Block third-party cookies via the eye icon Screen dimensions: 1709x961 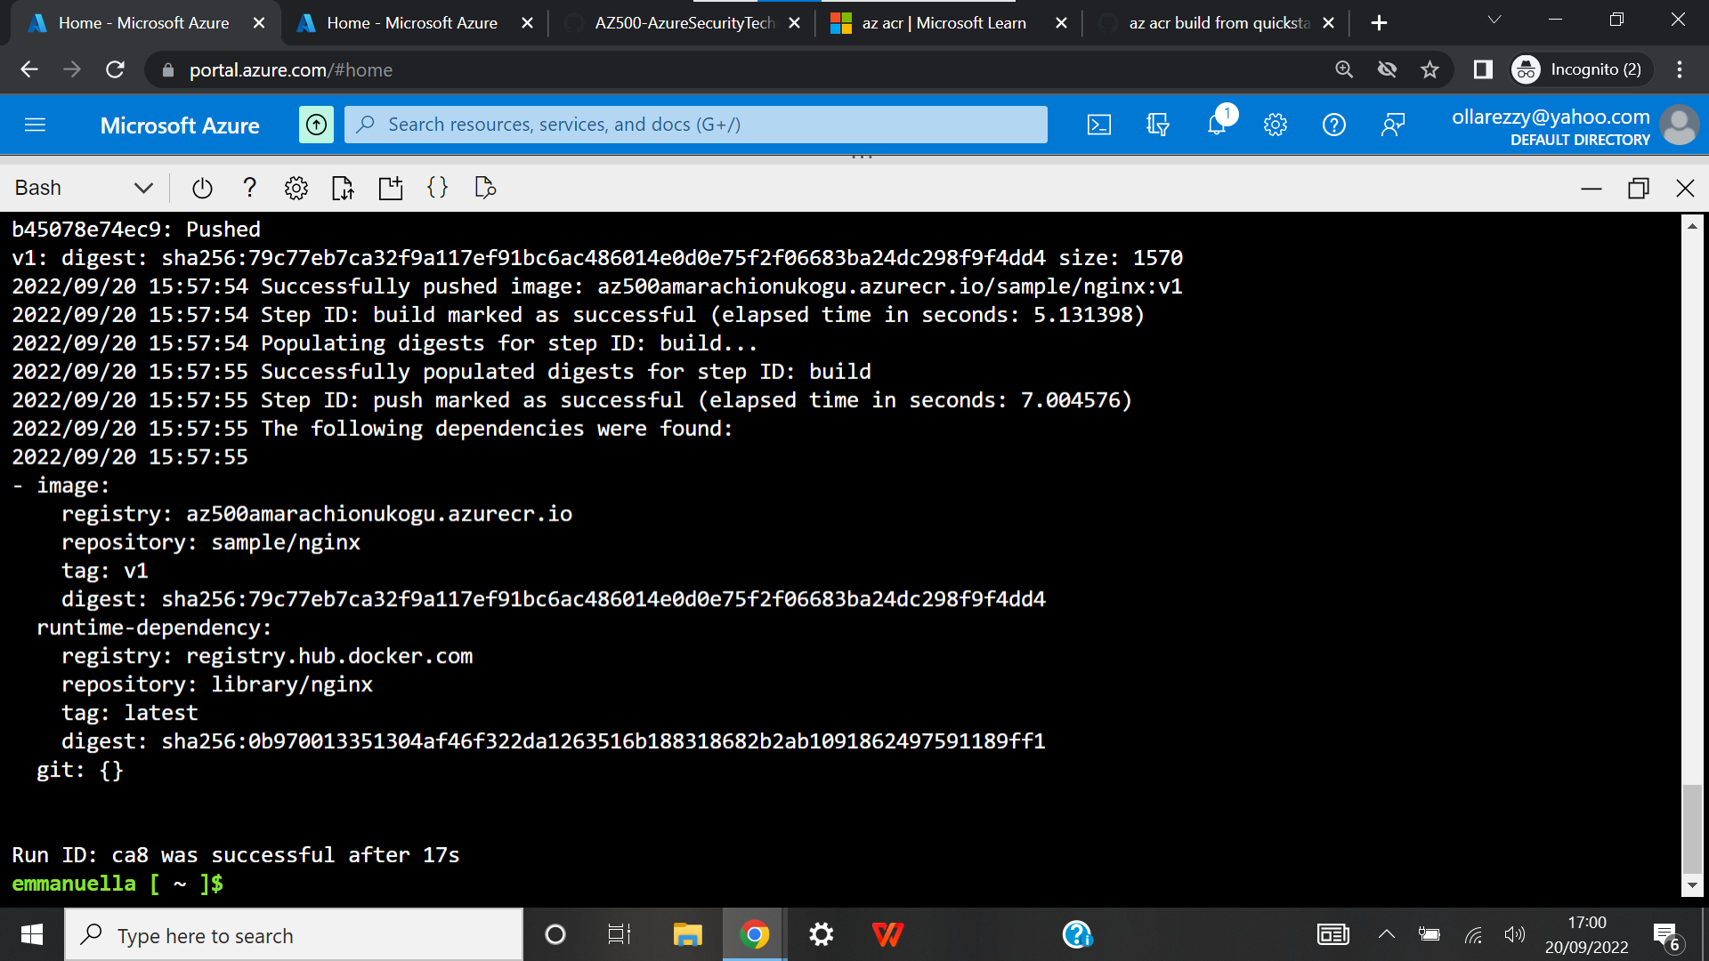1387,69
